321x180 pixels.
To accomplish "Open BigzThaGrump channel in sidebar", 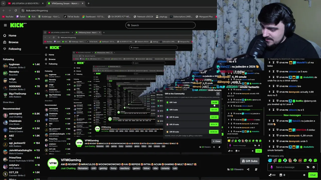I will click(21, 95).
